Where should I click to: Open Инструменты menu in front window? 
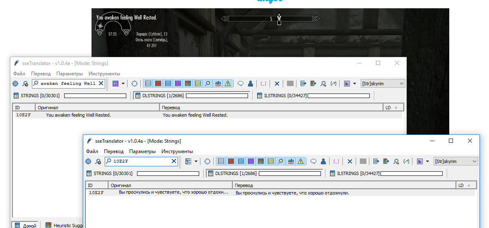[x=177, y=151]
